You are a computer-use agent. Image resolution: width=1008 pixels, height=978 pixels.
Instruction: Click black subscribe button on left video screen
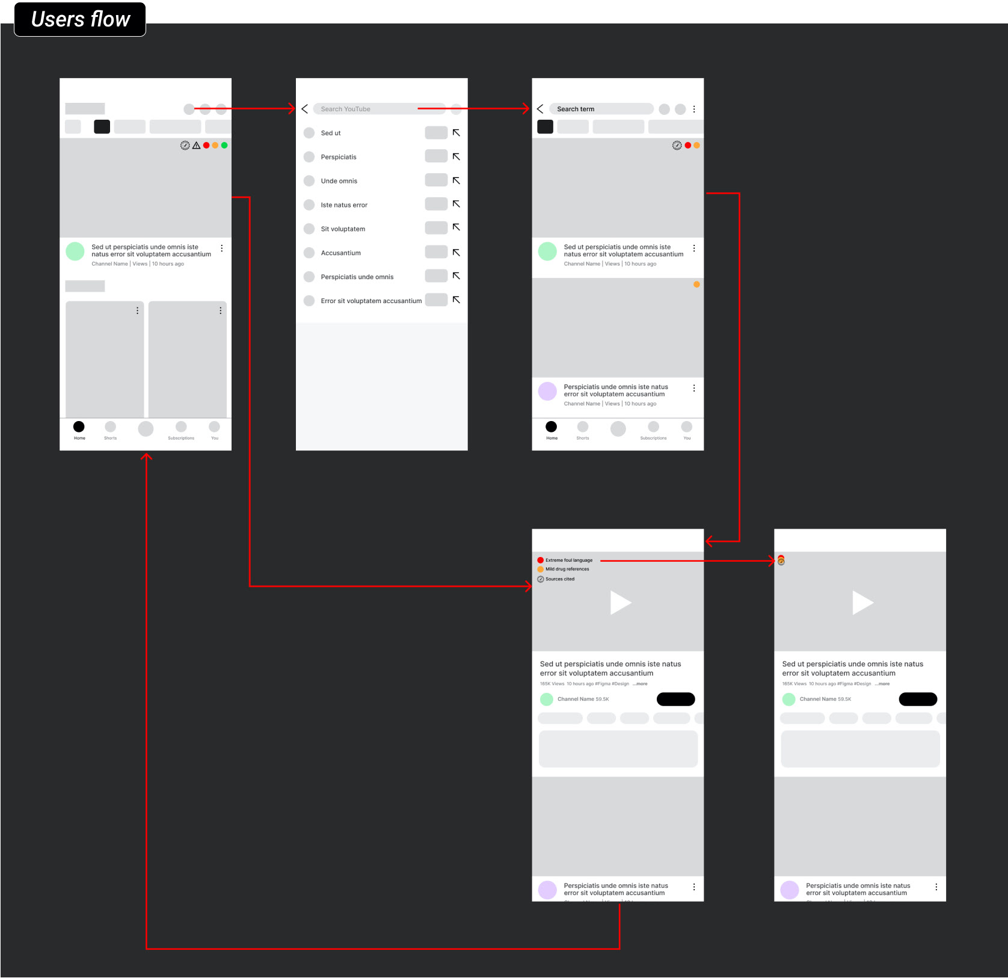point(676,699)
